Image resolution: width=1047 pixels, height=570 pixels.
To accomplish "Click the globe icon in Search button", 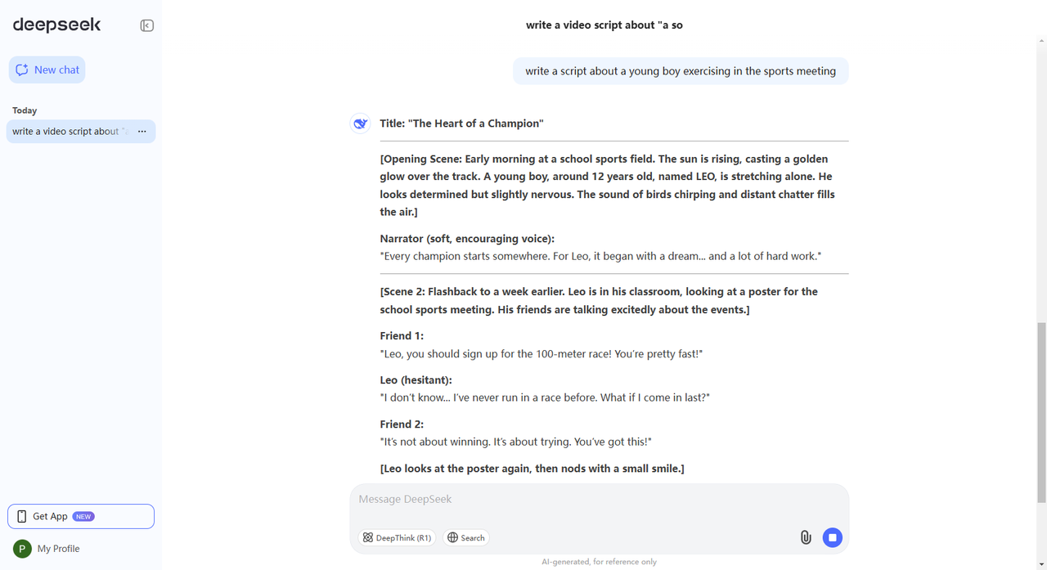I will point(452,537).
